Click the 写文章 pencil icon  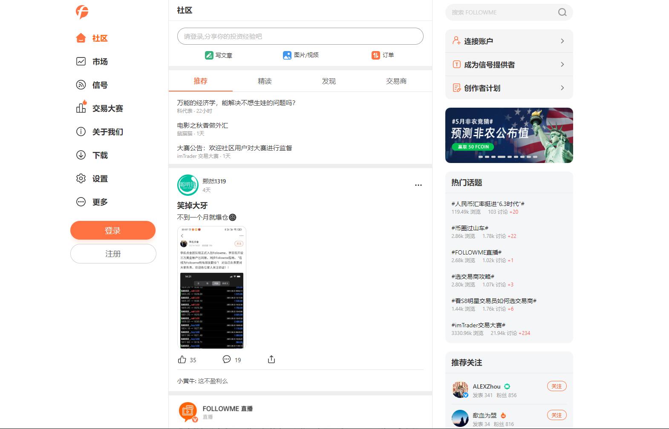pos(209,55)
